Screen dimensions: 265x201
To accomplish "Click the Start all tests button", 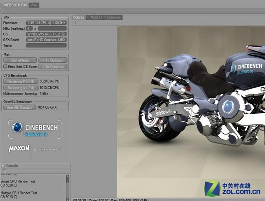I will (x=20, y=60).
